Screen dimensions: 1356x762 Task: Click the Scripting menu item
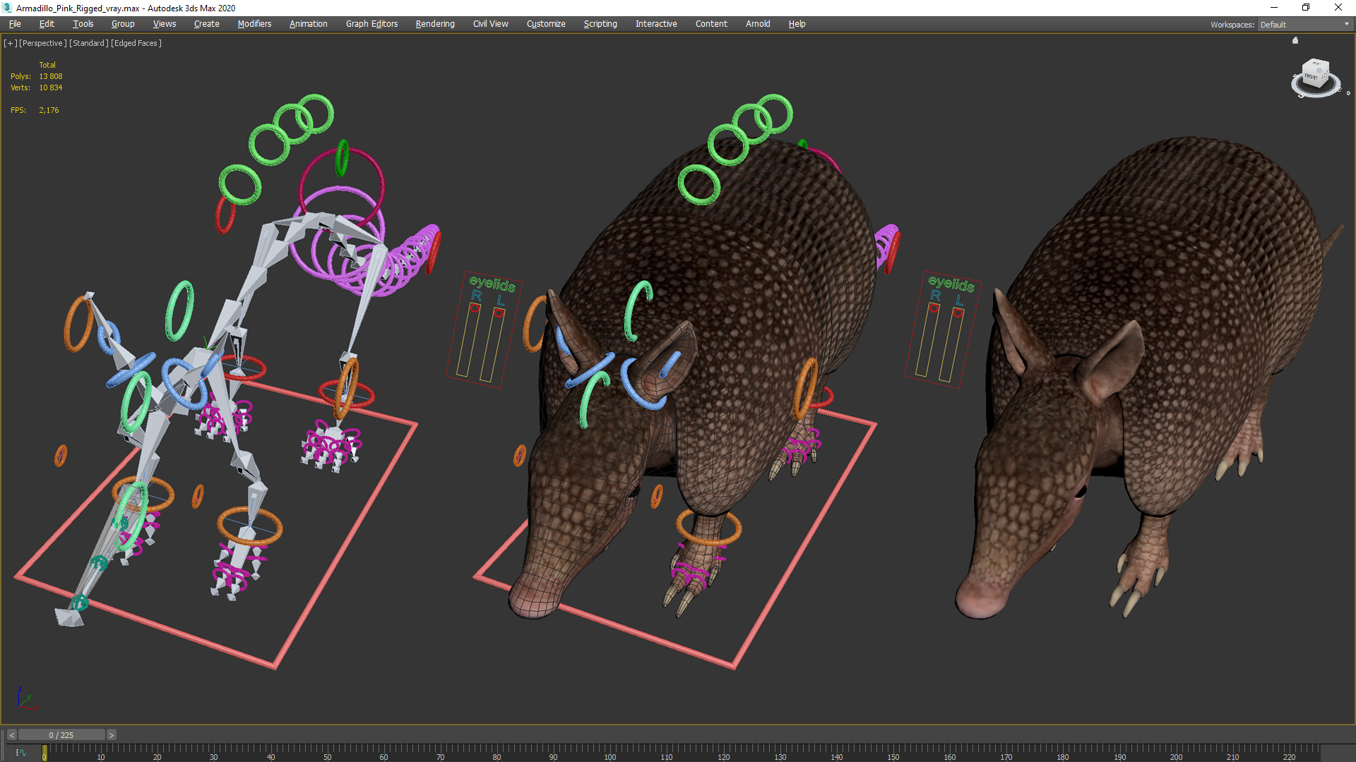pos(600,24)
